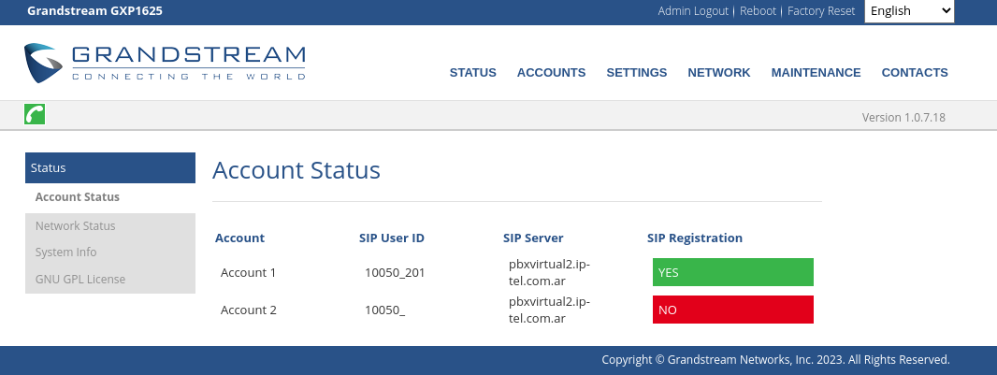The height and width of the screenshot is (375, 997).
Task: Select System Info in sidebar
Action: [66, 252]
